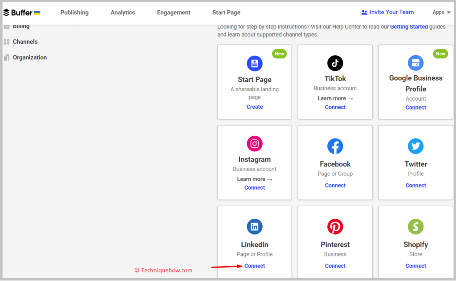
Task: Click the people icon beside Invite Your Team
Action: click(x=364, y=12)
